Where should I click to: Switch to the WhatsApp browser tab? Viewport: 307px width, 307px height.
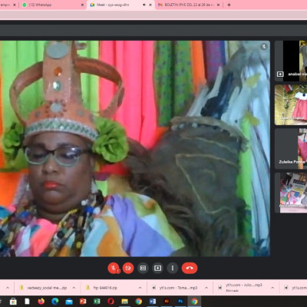pyautogui.click(x=53, y=5)
